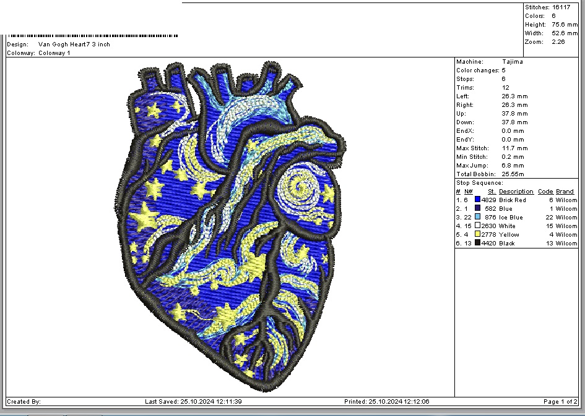Click the 'Created By:' footer label
This screenshot has width=585, height=416.
click(24, 402)
